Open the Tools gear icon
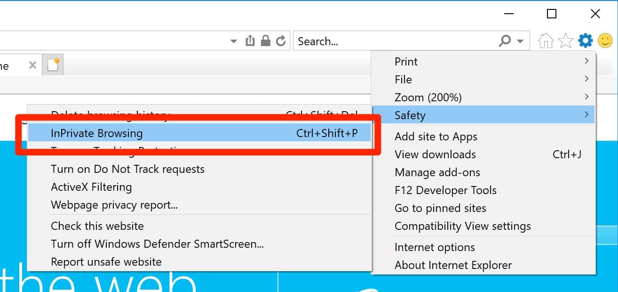618x292 pixels. pyautogui.click(x=585, y=41)
